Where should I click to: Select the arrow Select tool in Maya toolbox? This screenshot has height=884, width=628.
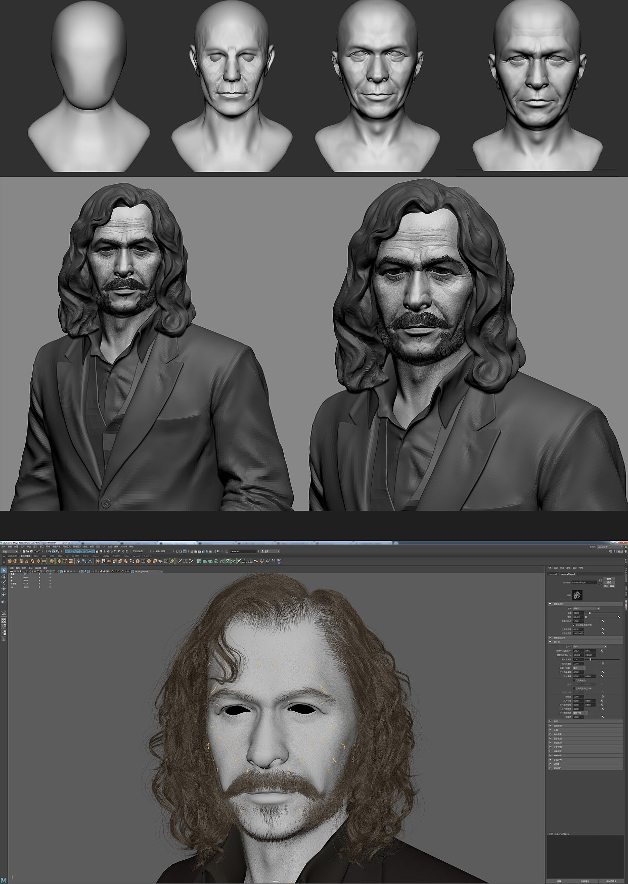[4, 570]
